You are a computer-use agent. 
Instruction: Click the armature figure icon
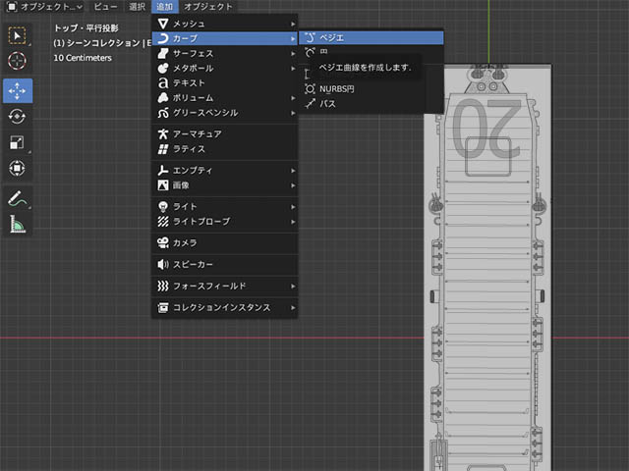pos(163,133)
